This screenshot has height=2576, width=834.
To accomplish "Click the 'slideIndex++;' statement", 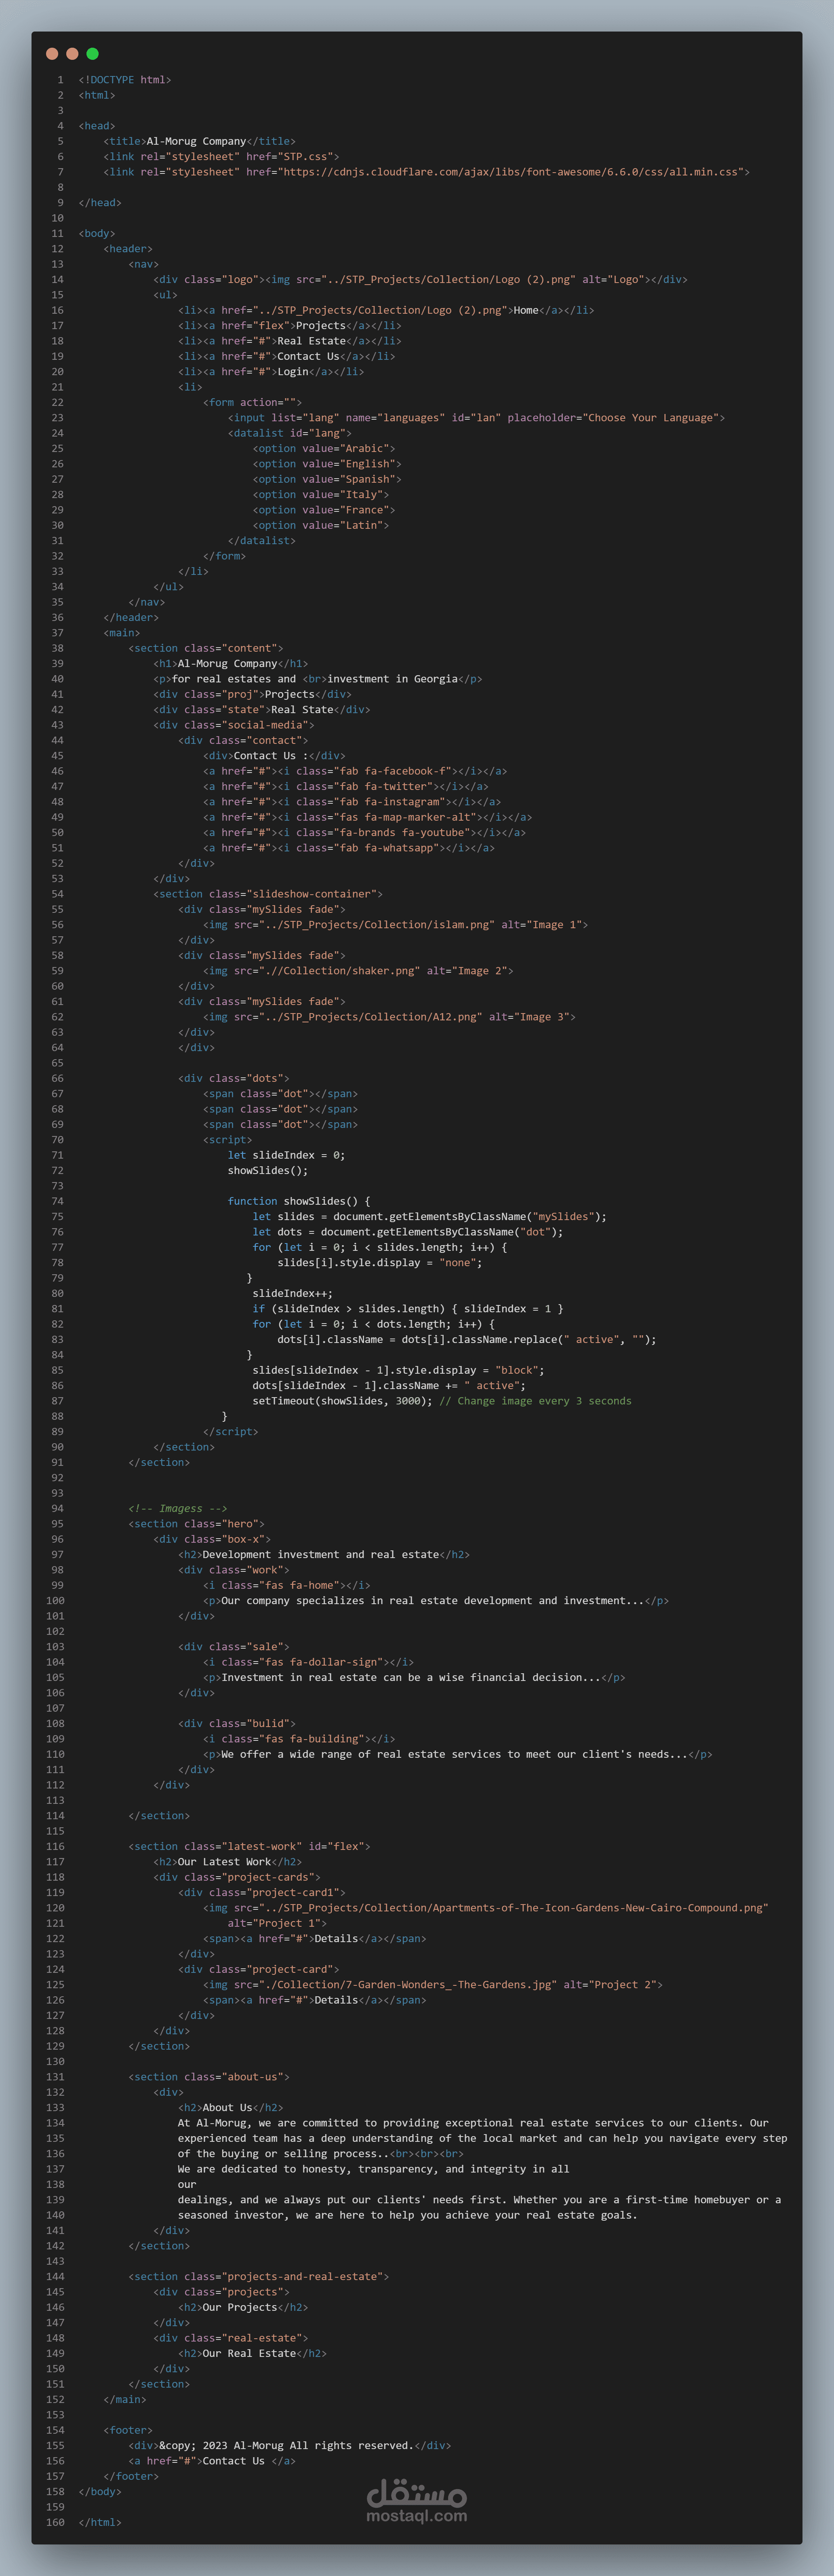I will pos(293,1294).
